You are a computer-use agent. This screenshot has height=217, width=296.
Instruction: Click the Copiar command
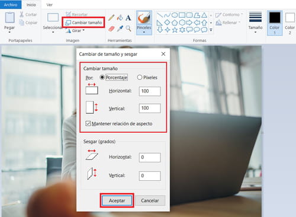[x=28, y=23]
